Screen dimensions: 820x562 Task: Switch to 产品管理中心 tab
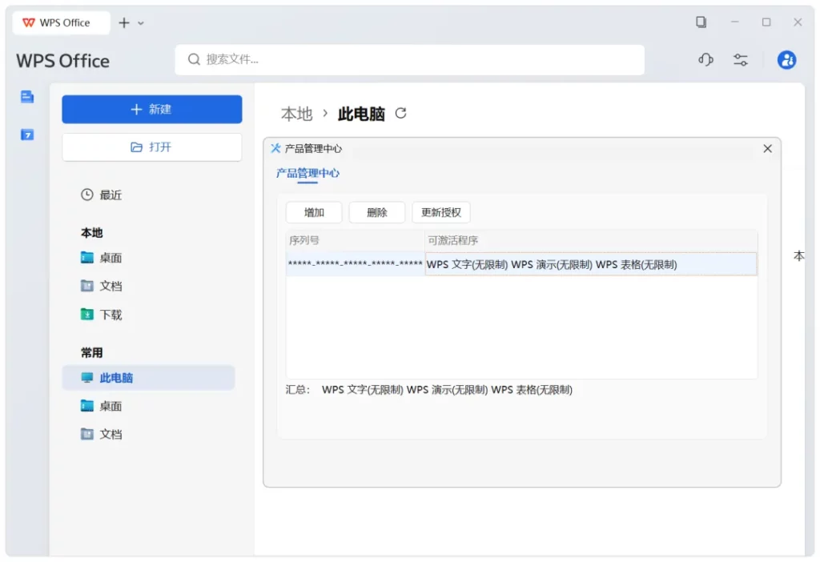(307, 173)
